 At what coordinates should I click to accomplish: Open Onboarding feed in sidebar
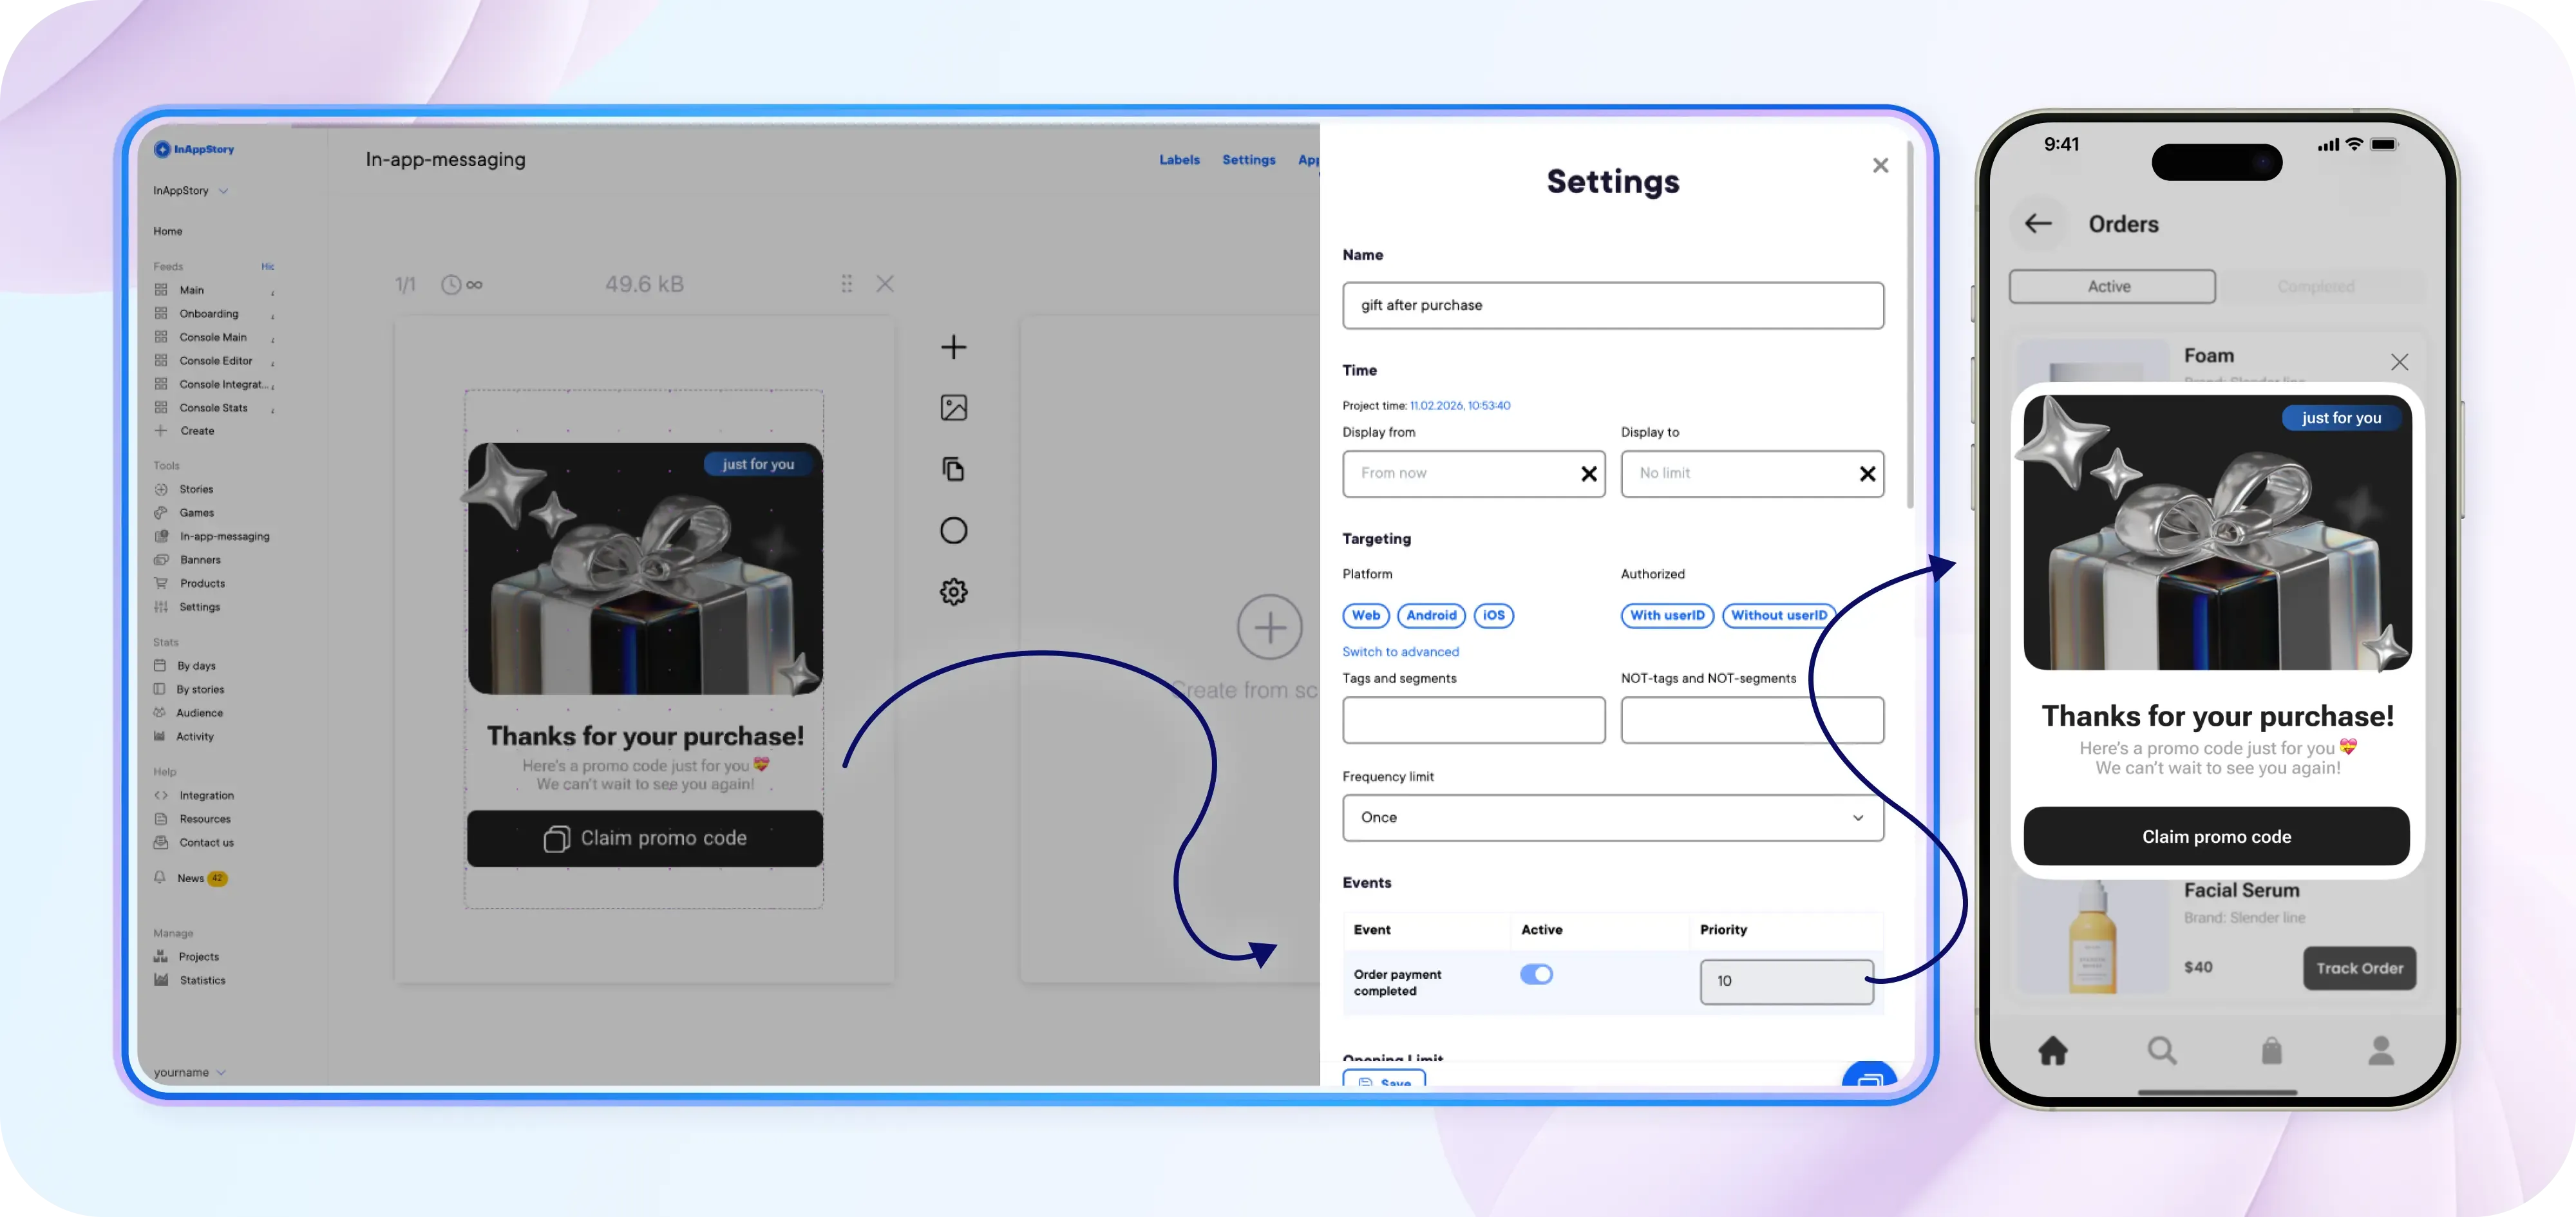click(x=208, y=314)
